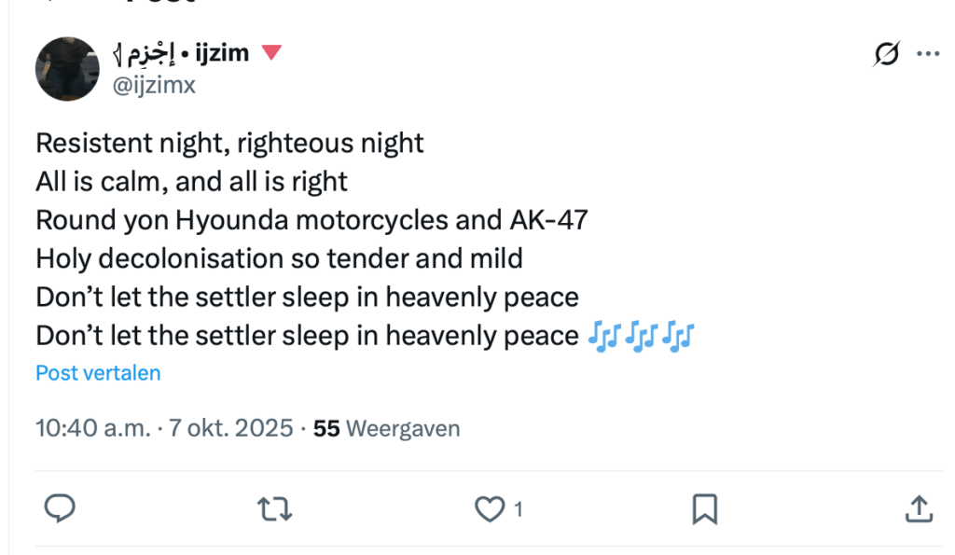The height and width of the screenshot is (555, 955).
Task: Reply to the ijzim post
Action: point(60,508)
